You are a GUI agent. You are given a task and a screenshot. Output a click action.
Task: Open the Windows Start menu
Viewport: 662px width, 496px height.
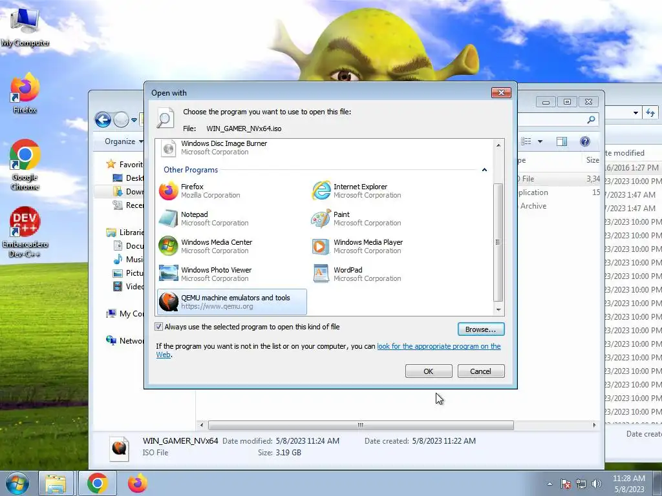pos(17,483)
